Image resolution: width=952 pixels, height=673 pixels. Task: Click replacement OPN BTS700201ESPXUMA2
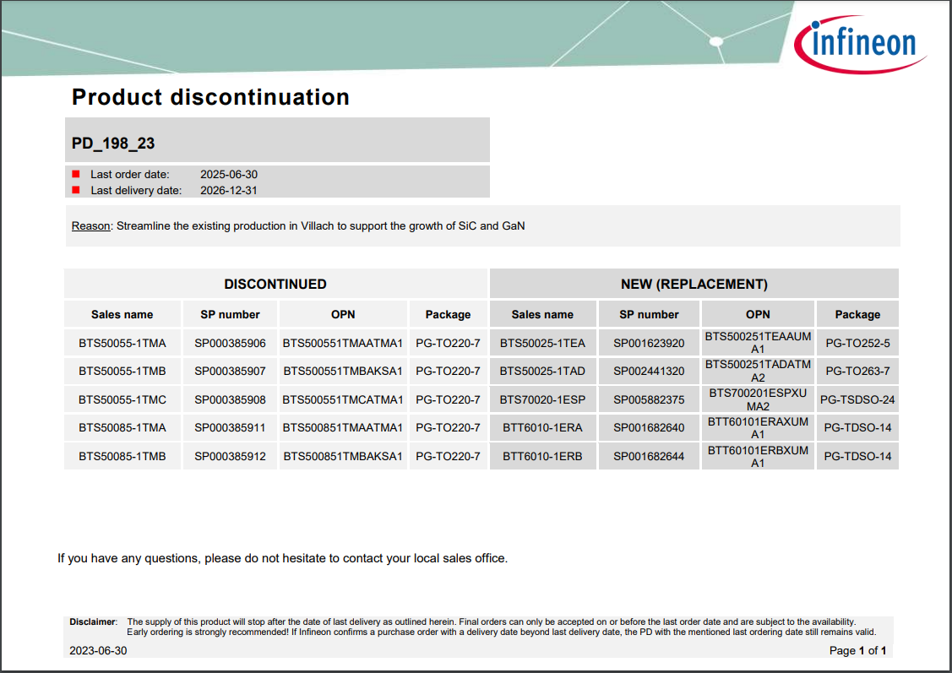pos(758,399)
